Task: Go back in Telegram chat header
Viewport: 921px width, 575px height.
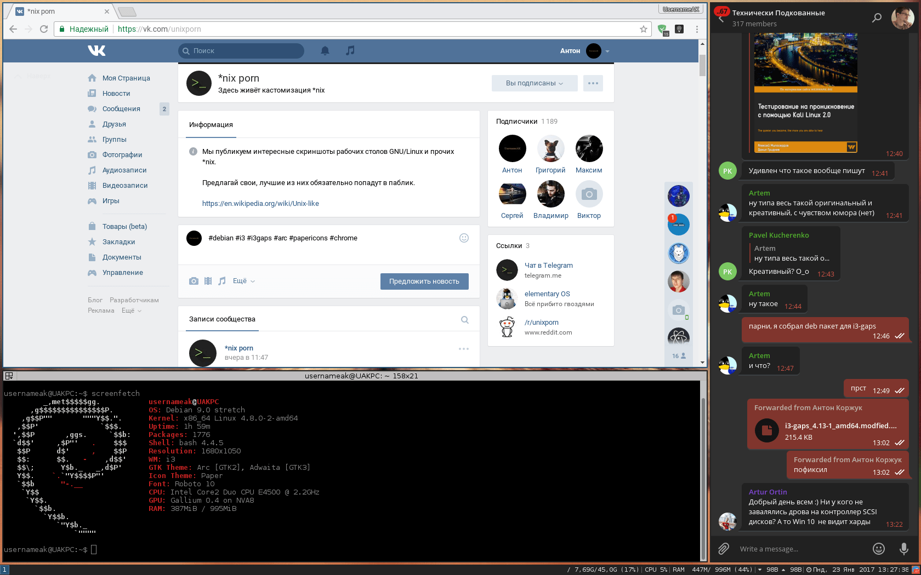Action: click(721, 20)
